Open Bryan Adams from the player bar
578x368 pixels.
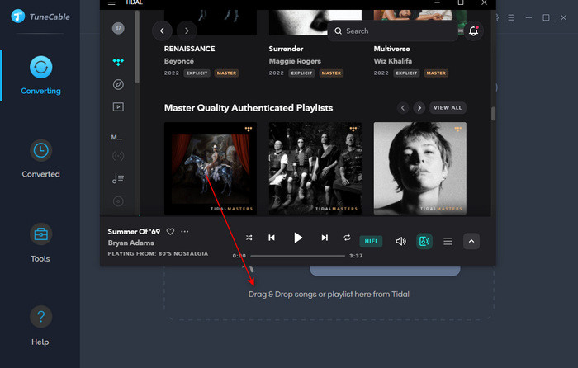click(x=130, y=243)
